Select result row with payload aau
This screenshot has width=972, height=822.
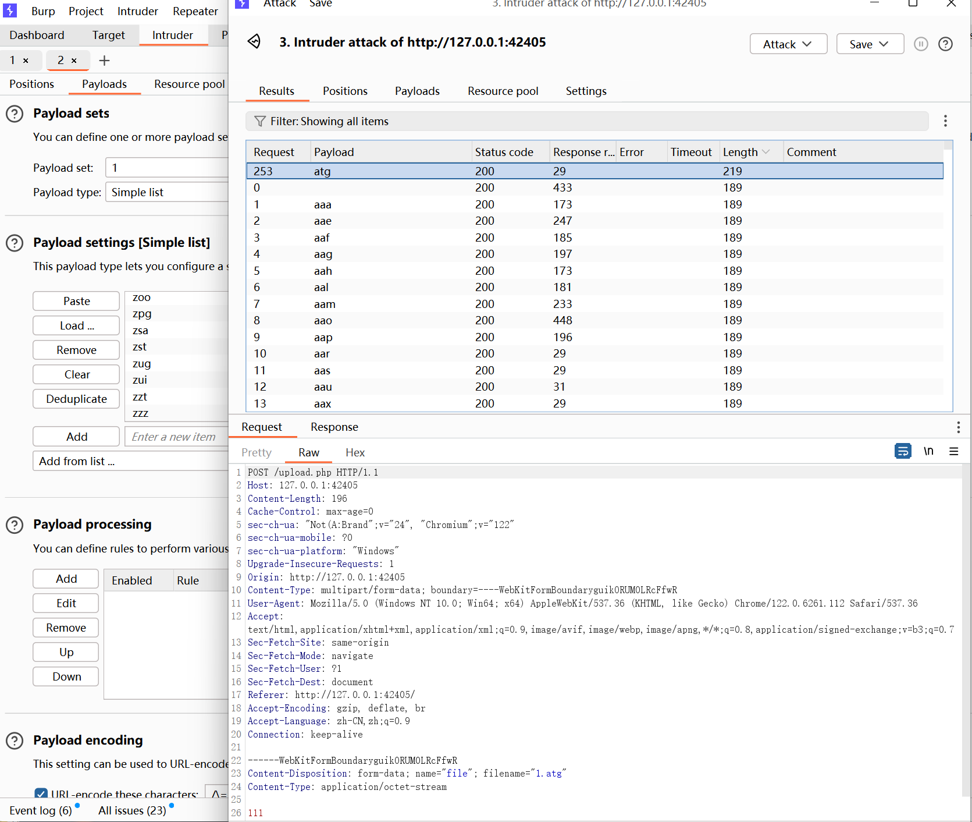pos(594,387)
